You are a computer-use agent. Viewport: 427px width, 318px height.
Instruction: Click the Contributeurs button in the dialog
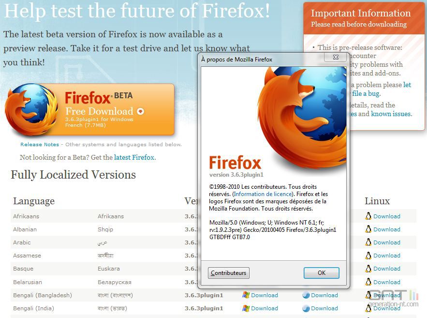(x=228, y=273)
